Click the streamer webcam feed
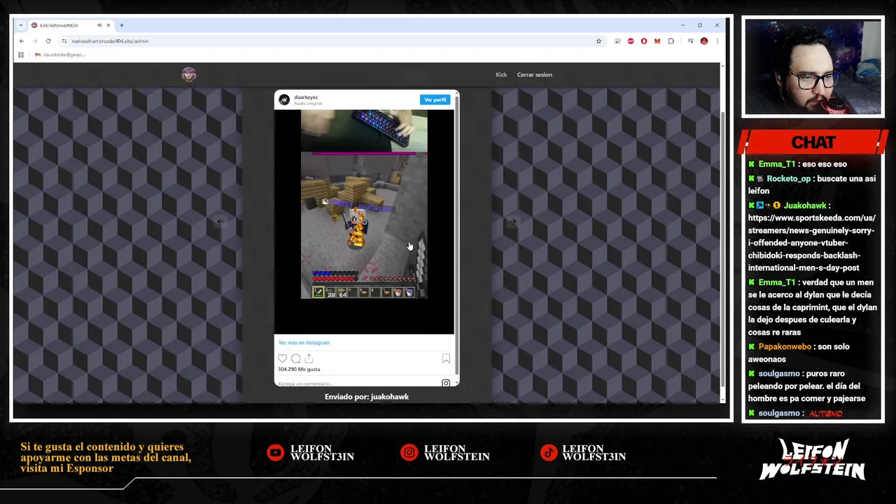896x504 pixels. [813, 67]
